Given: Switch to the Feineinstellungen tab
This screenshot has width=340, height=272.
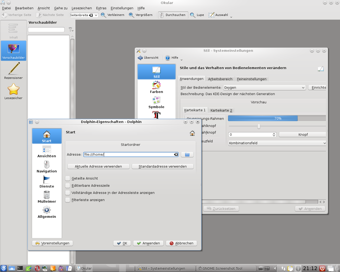Looking at the screenshot, I should point(252,79).
